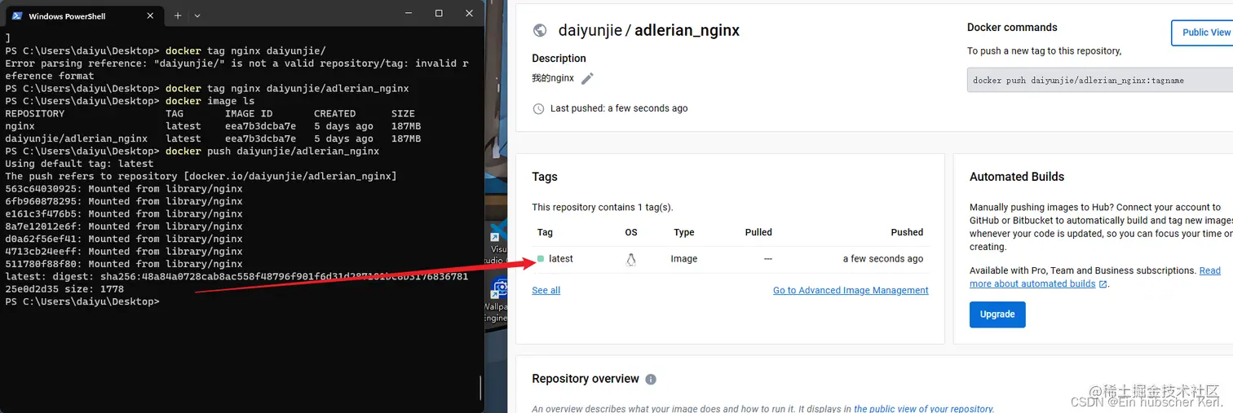1233x413 pixels.
Task: Edit description with the pencil icon
Action: pyautogui.click(x=587, y=78)
